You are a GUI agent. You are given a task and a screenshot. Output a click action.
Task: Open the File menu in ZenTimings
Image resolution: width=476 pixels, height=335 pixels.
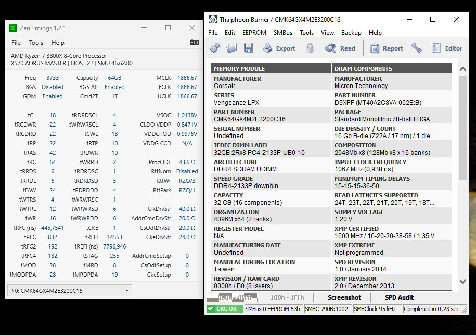tap(16, 43)
